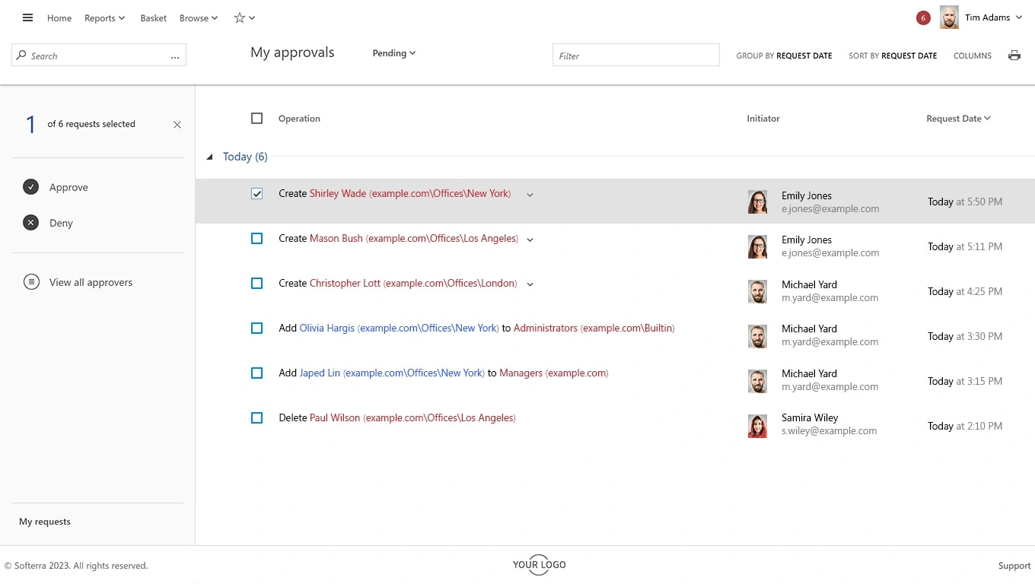This screenshot has height=584, width=1035.
Task: Click the Support link in the footer
Action: pos(1014,566)
